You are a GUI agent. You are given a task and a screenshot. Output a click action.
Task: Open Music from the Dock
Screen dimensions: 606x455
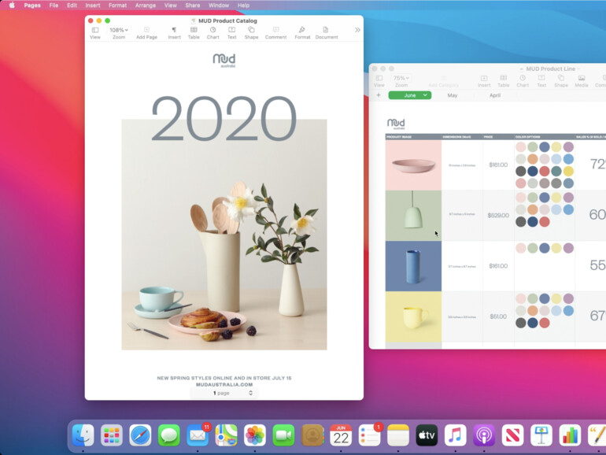coord(455,435)
